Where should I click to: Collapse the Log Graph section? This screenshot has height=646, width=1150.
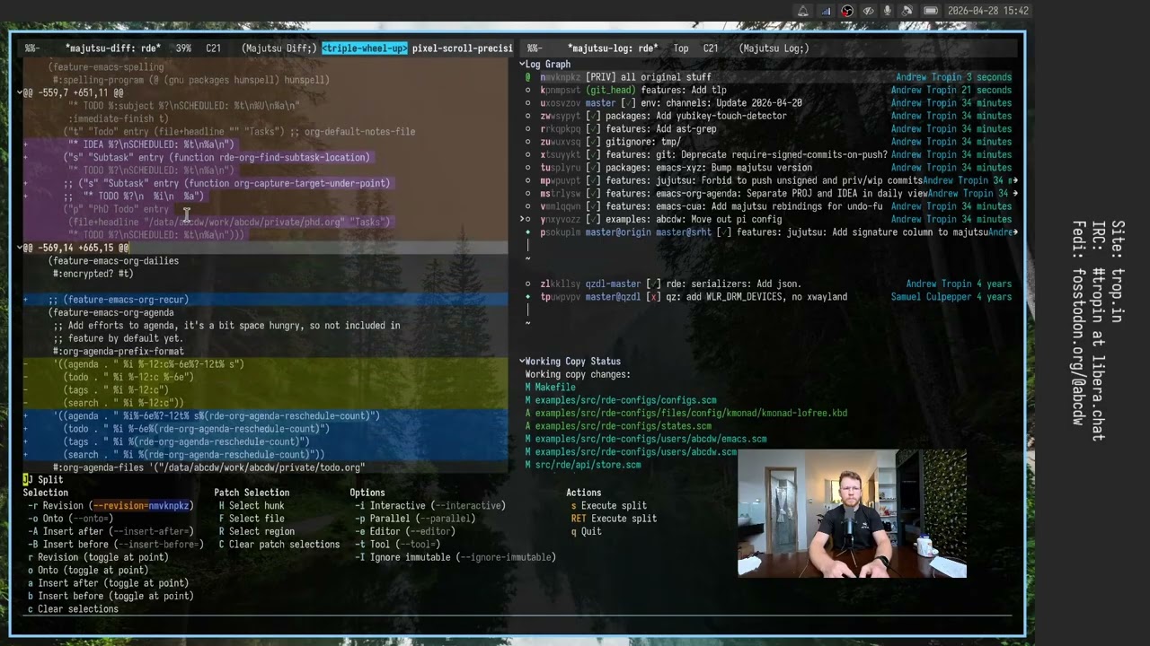522,65
